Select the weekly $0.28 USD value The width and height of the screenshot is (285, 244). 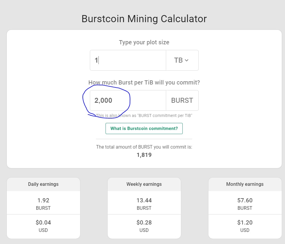tap(144, 222)
